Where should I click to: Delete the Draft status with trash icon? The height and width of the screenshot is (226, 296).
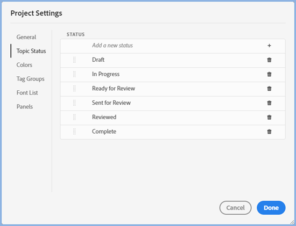tap(269, 60)
